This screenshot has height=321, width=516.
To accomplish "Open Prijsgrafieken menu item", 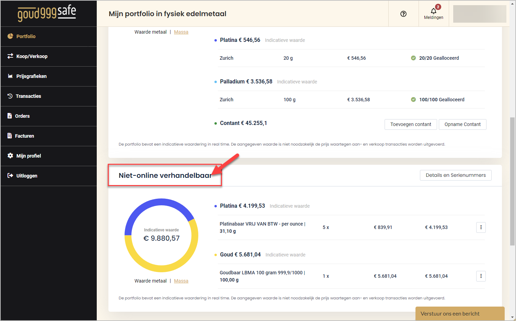I will 49,76.
